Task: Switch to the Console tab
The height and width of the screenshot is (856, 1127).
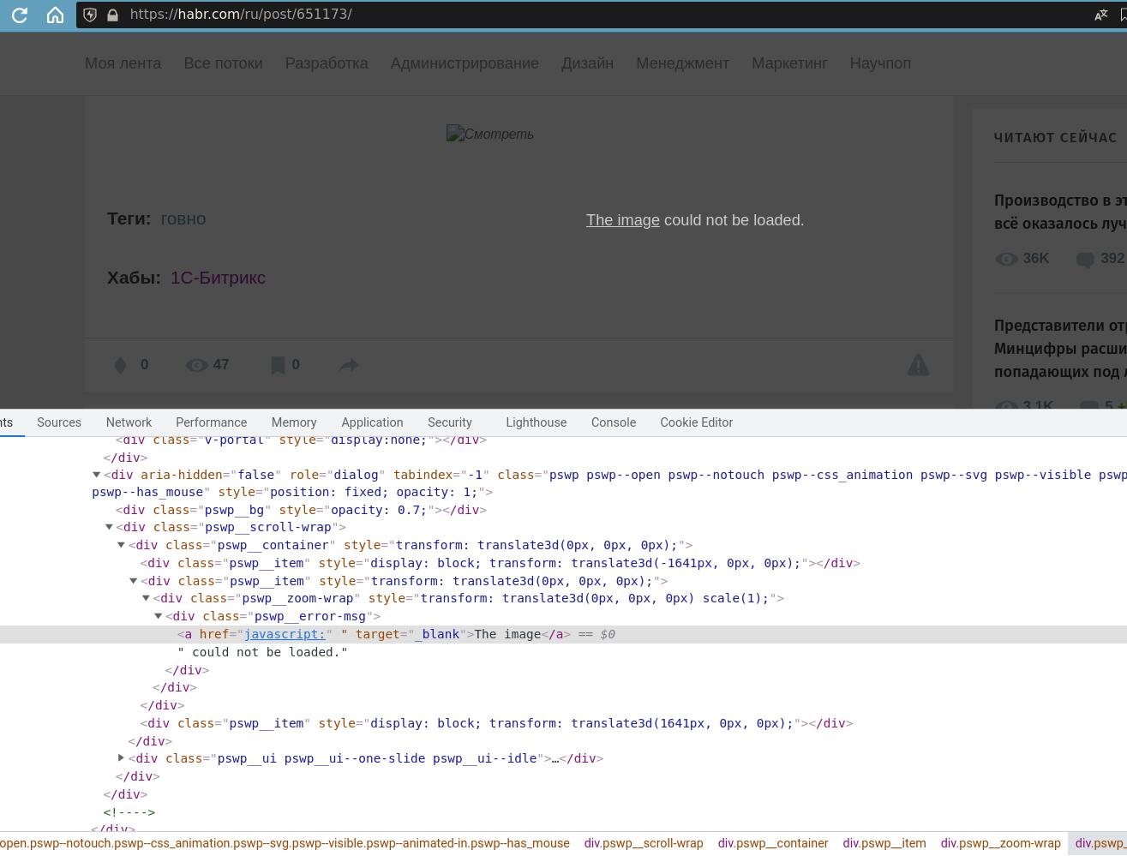Action: click(614, 422)
